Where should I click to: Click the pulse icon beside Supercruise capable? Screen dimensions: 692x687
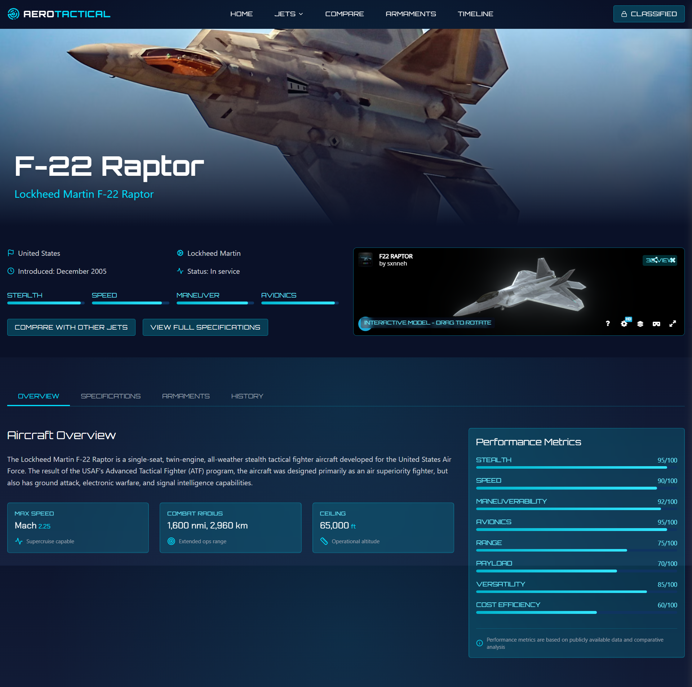tap(19, 541)
